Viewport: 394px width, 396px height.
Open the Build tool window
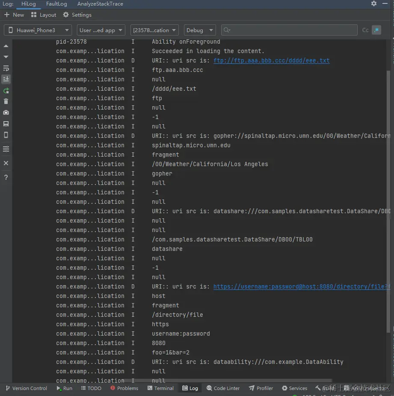[x=324, y=388]
